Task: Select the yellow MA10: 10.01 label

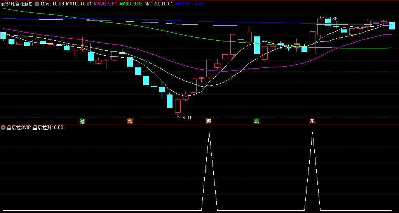Action: coord(78,4)
